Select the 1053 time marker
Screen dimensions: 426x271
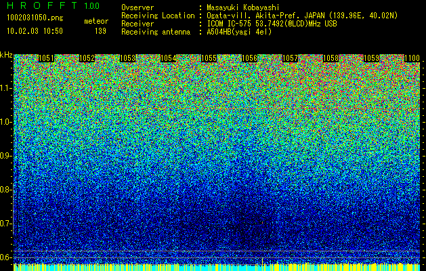(x=127, y=58)
